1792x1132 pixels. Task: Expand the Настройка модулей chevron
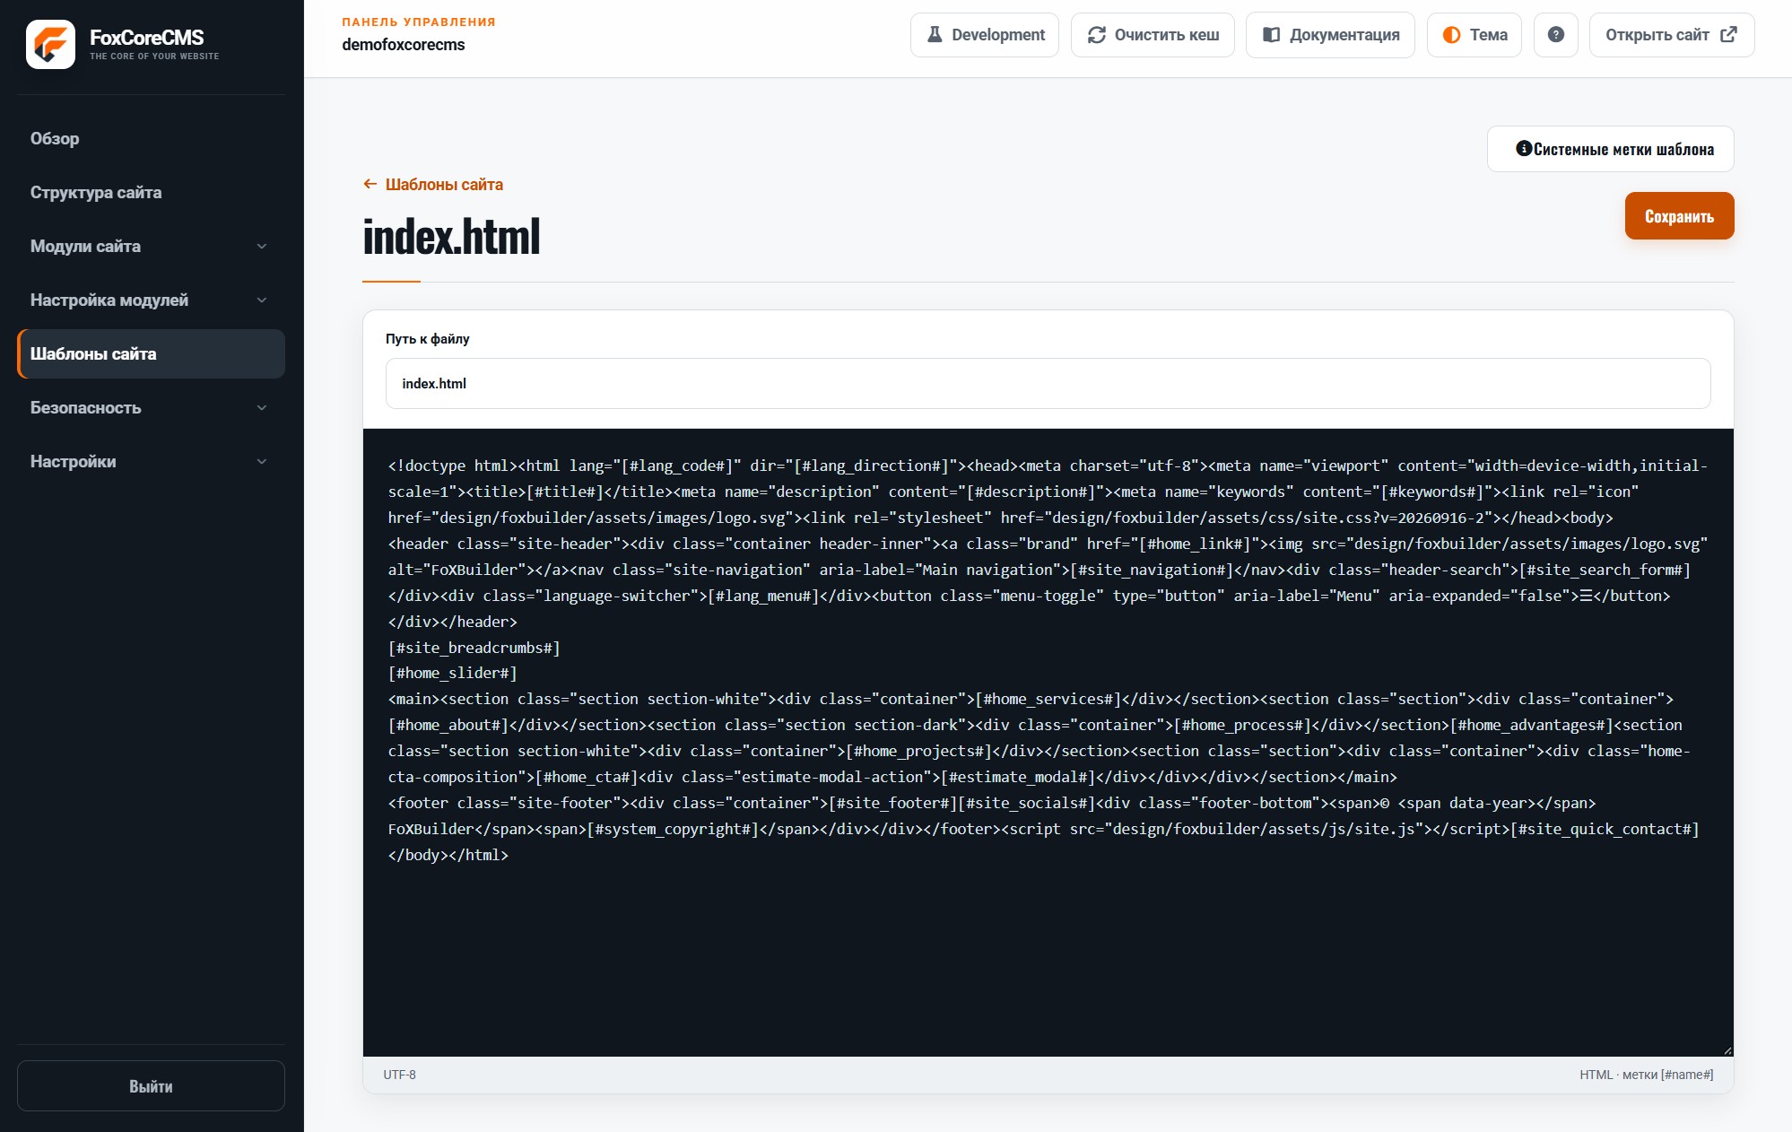coord(262,300)
